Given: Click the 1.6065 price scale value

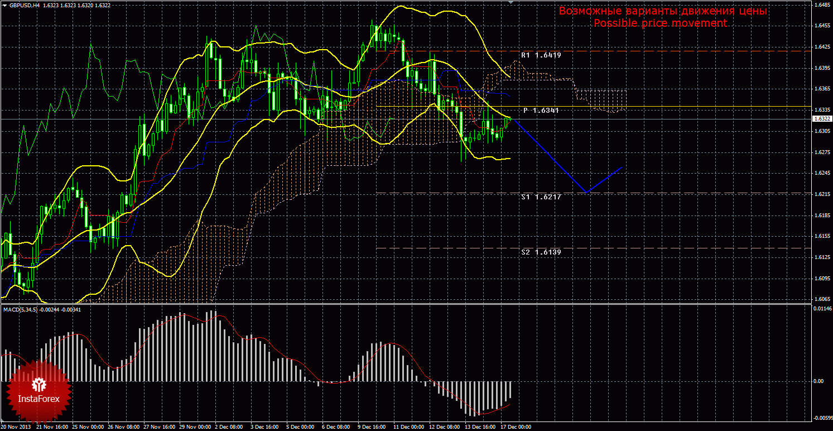Looking at the screenshot, I should point(821,299).
